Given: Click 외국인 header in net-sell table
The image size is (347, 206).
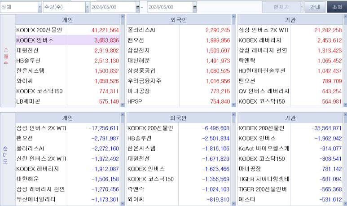Looking at the screenshot, I should point(179,118).
